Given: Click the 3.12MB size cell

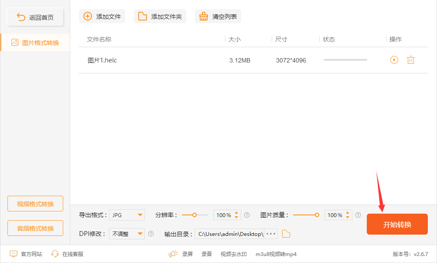Looking at the screenshot, I should click(x=240, y=60).
